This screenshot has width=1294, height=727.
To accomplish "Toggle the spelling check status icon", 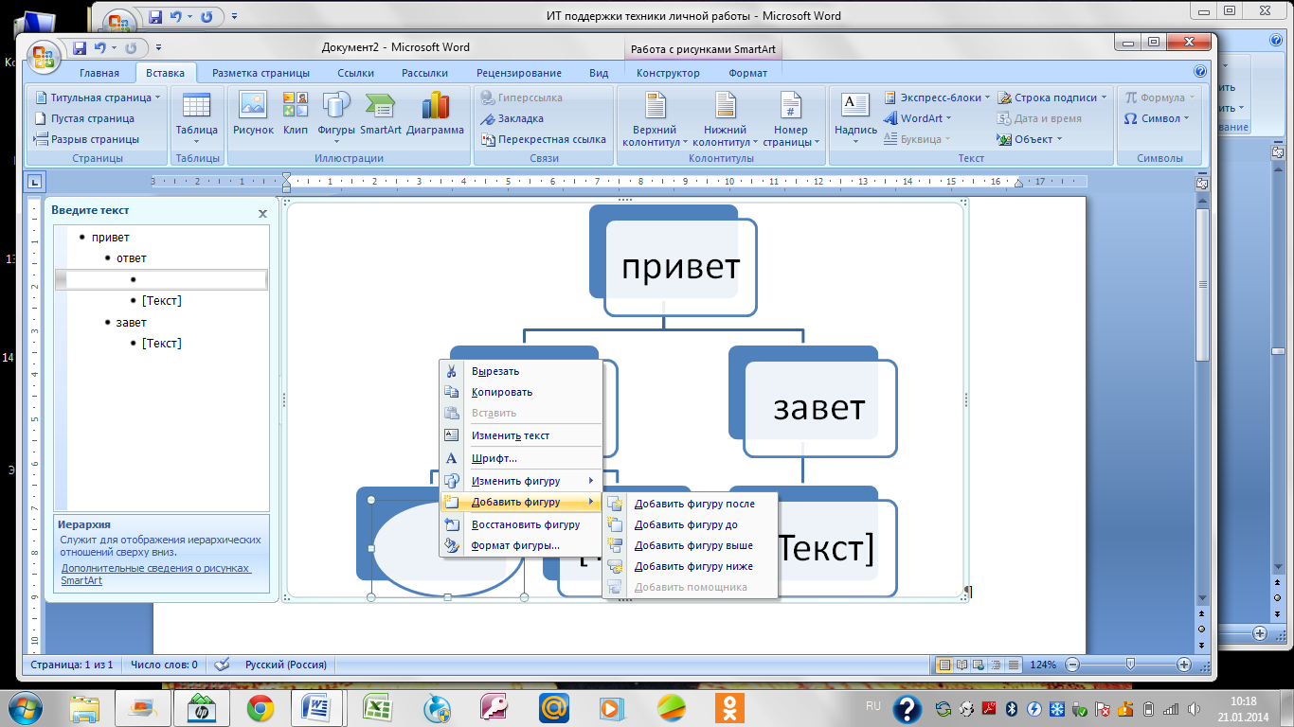I will pyautogui.click(x=223, y=665).
